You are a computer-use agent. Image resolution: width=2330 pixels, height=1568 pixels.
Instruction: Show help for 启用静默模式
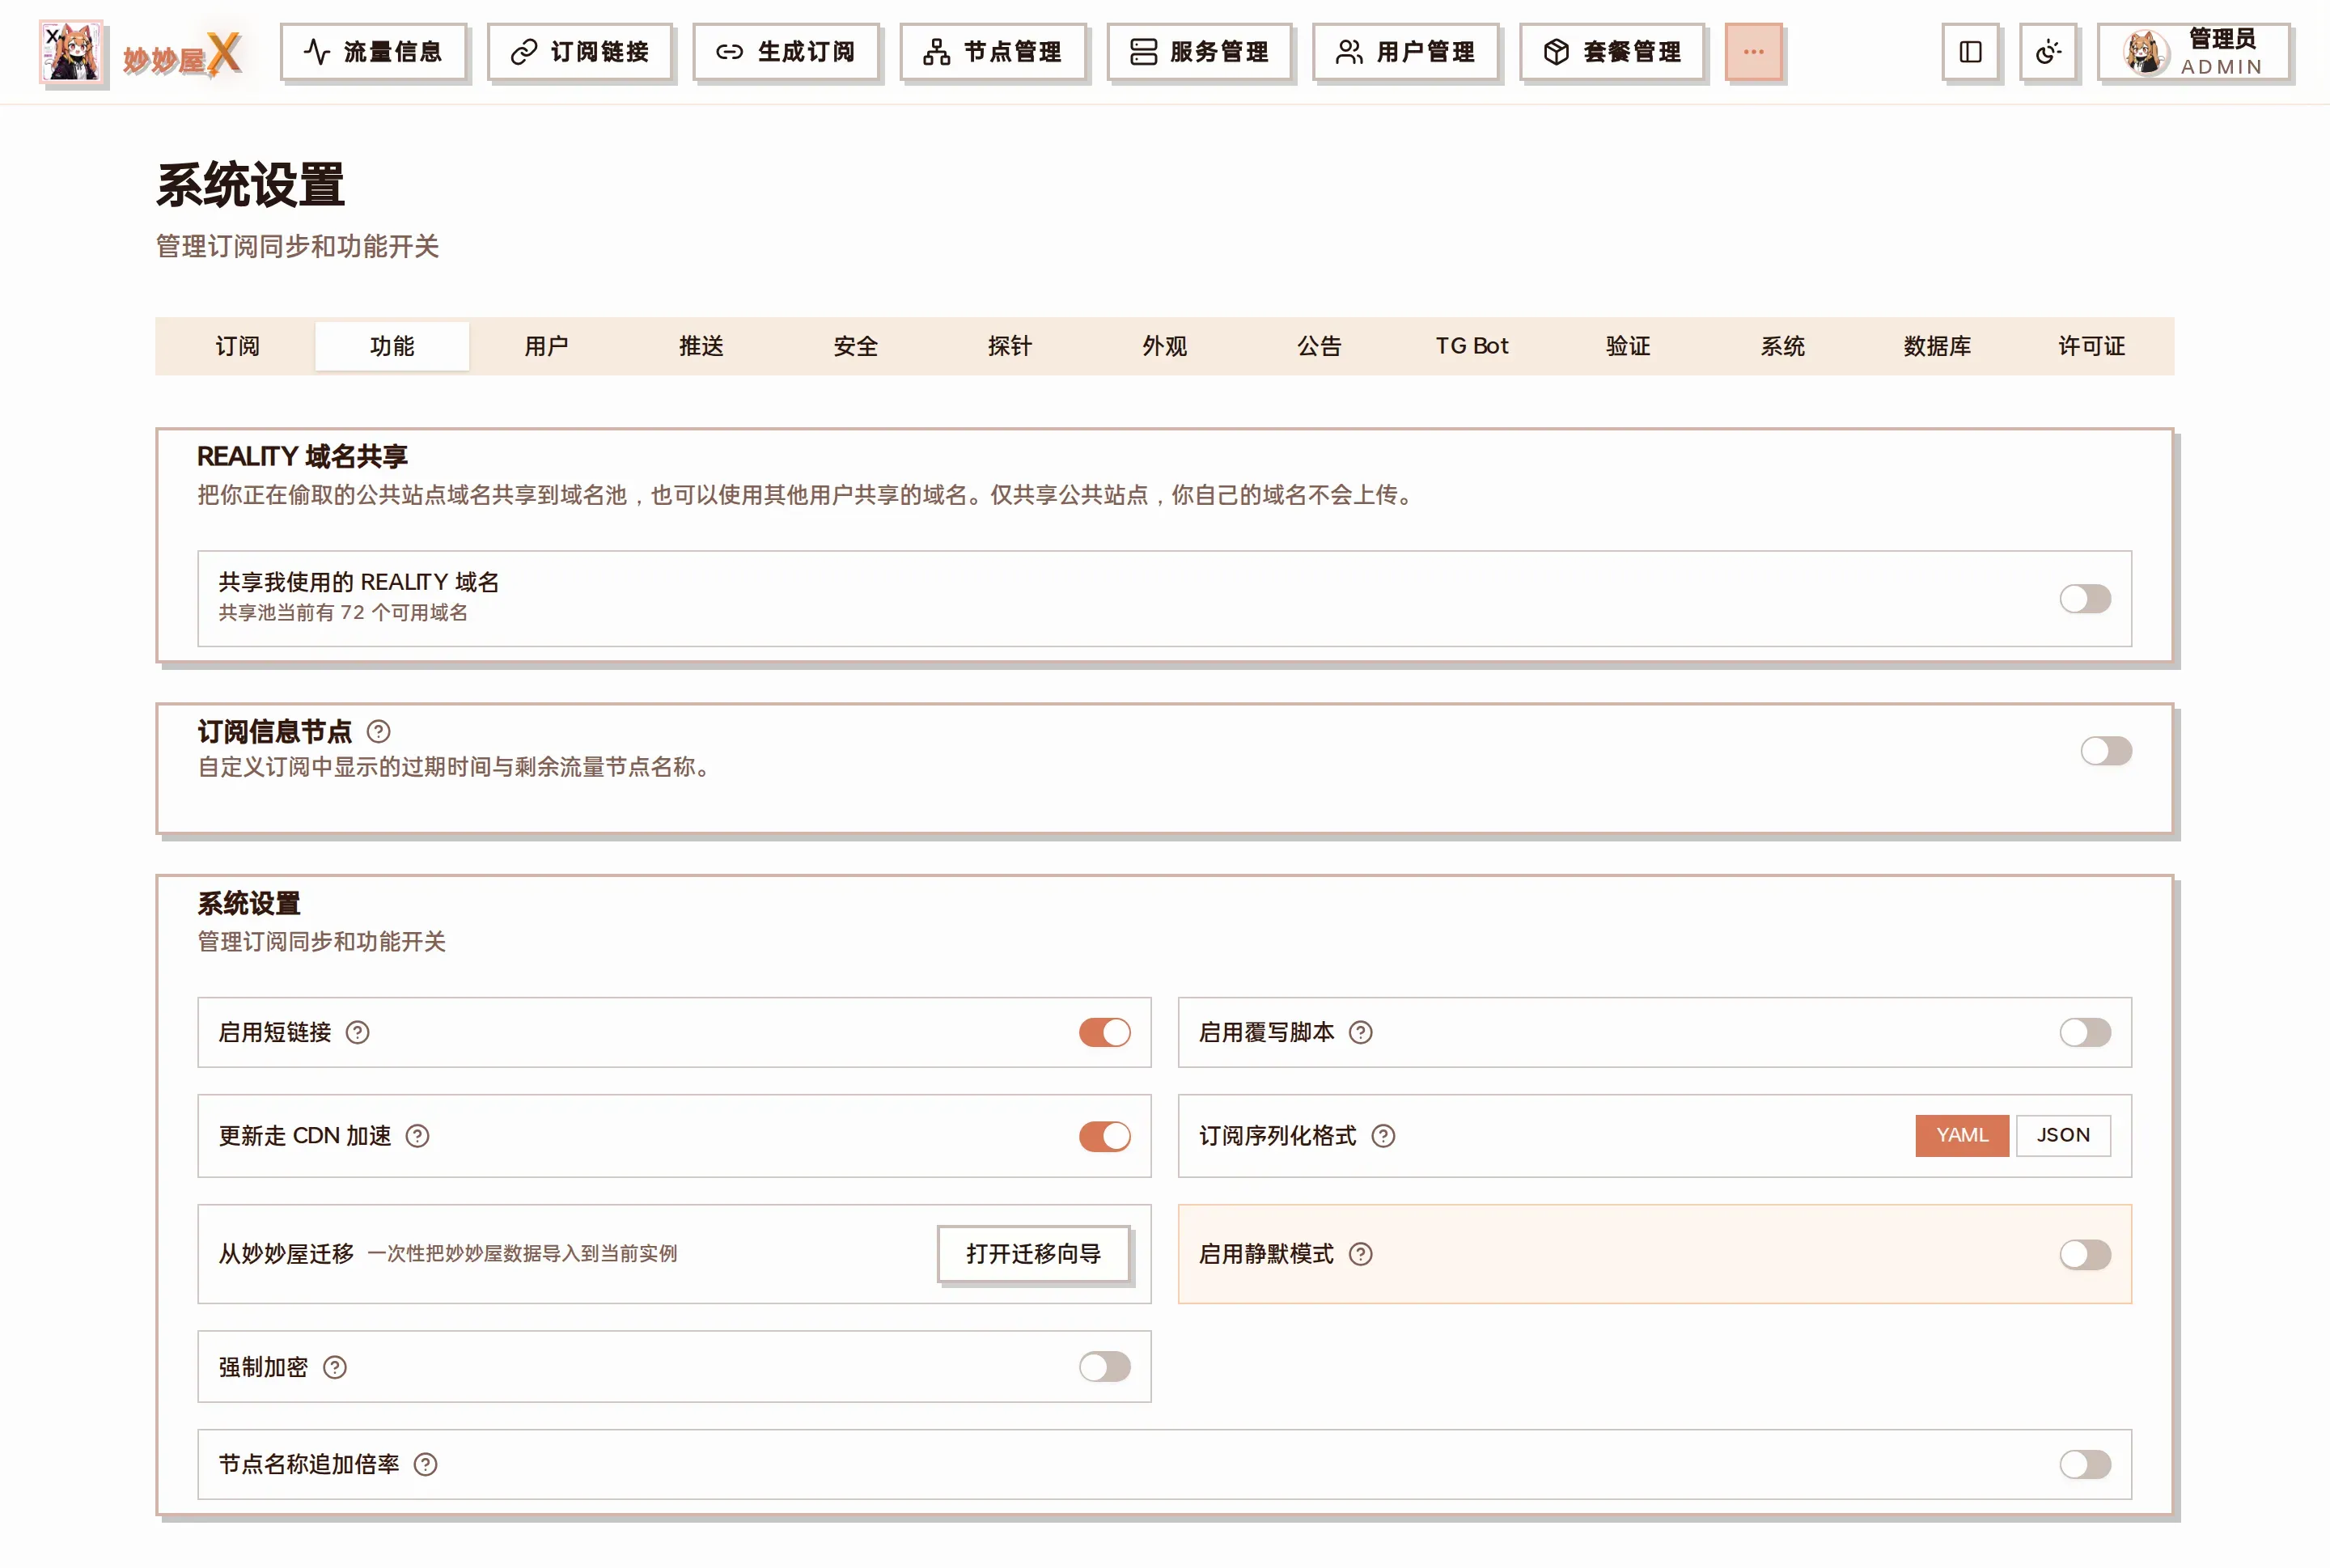1361,1255
